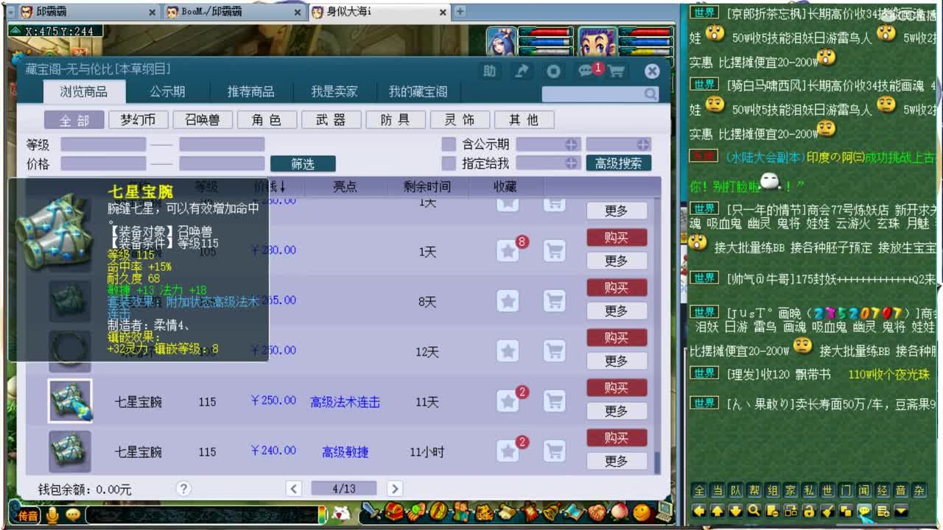943x530 pixels.
Task: Go to the previous results page
Action: (294, 488)
